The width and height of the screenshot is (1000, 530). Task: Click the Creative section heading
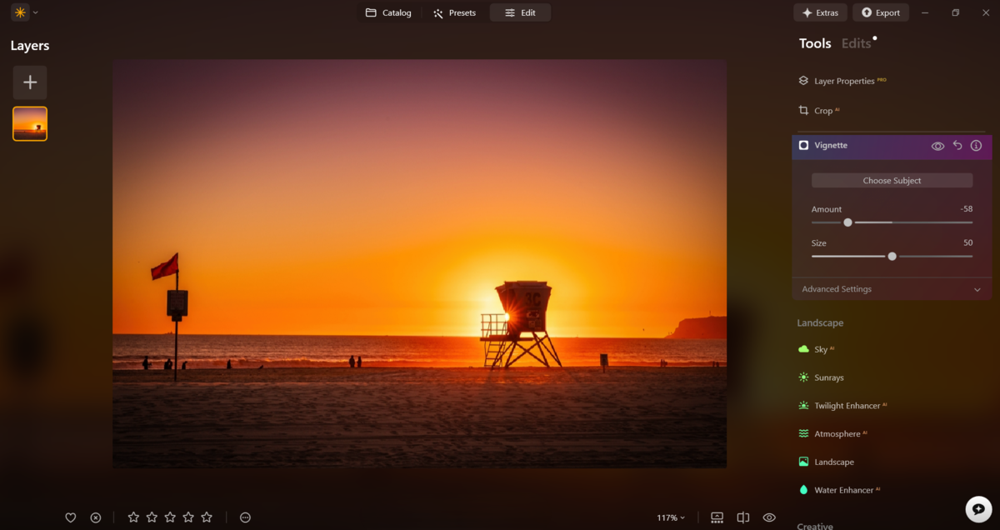[815, 526]
